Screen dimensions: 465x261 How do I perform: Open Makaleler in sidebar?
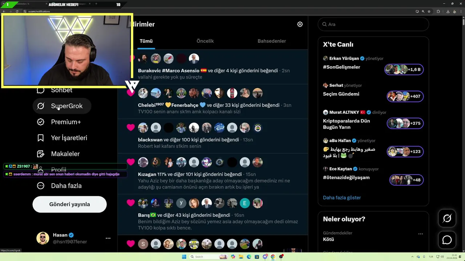pos(58,154)
